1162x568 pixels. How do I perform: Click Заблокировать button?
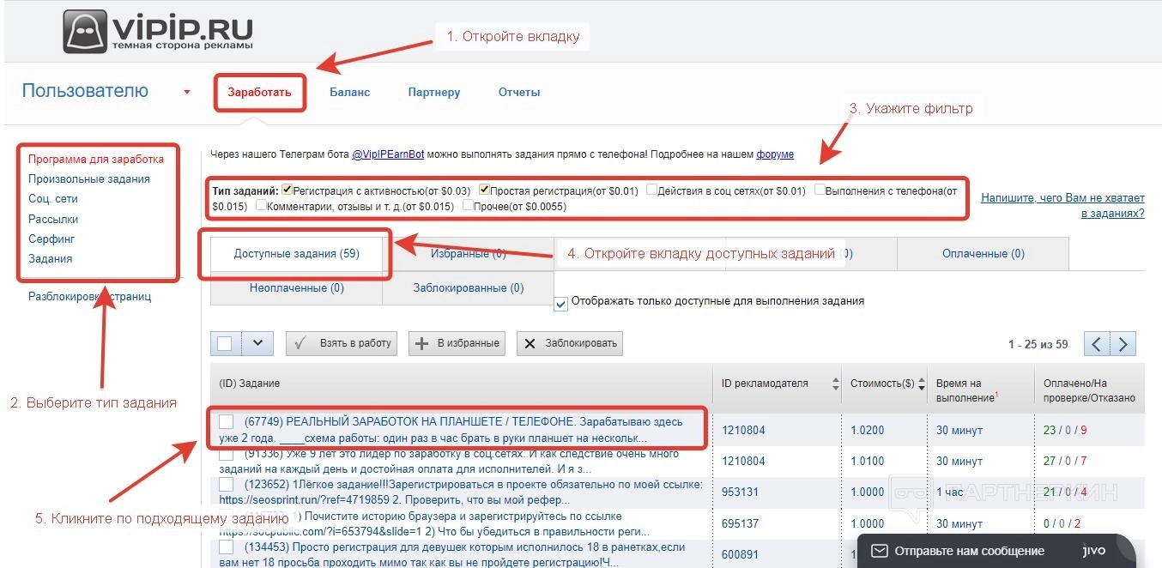[570, 343]
